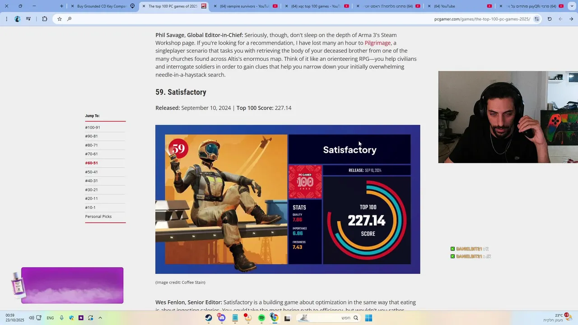The image size is (578, 325).
Task: Click Released: September 10, 2024 text
Action: tap(193, 108)
